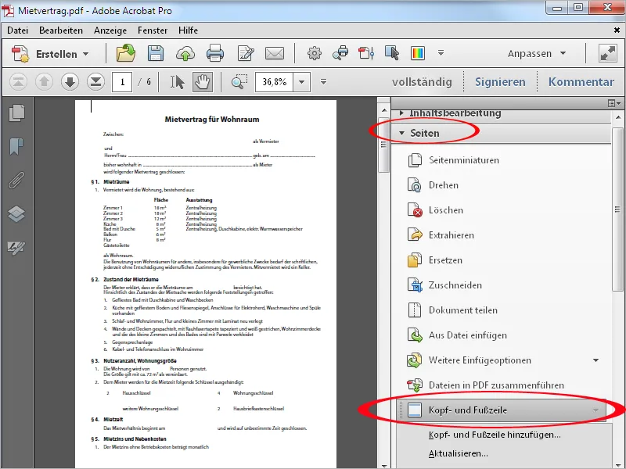Viewport: 626px width, 469px height.
Task: Activate the hand pan tool
Action: pyautogui.click(x=203, y=82)
